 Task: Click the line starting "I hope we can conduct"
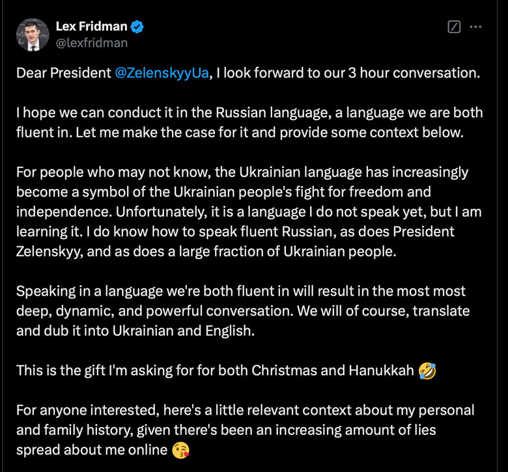tap(249, 112)
